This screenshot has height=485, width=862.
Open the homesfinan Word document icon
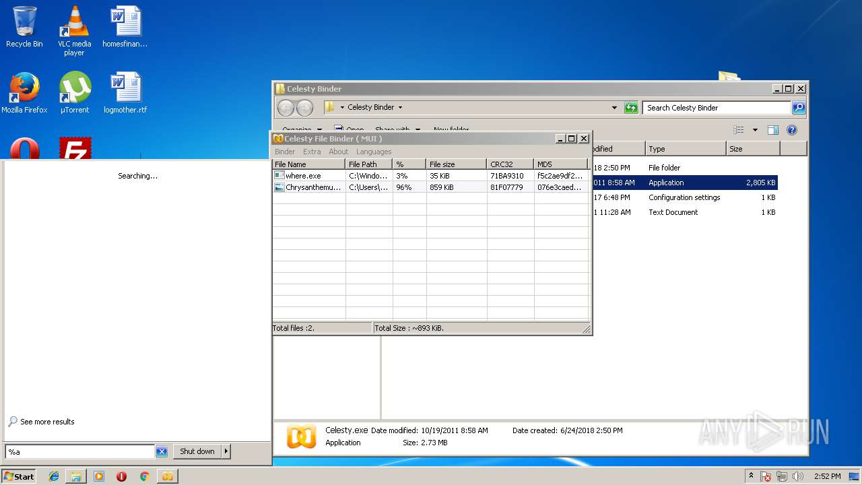pos(125,27)
